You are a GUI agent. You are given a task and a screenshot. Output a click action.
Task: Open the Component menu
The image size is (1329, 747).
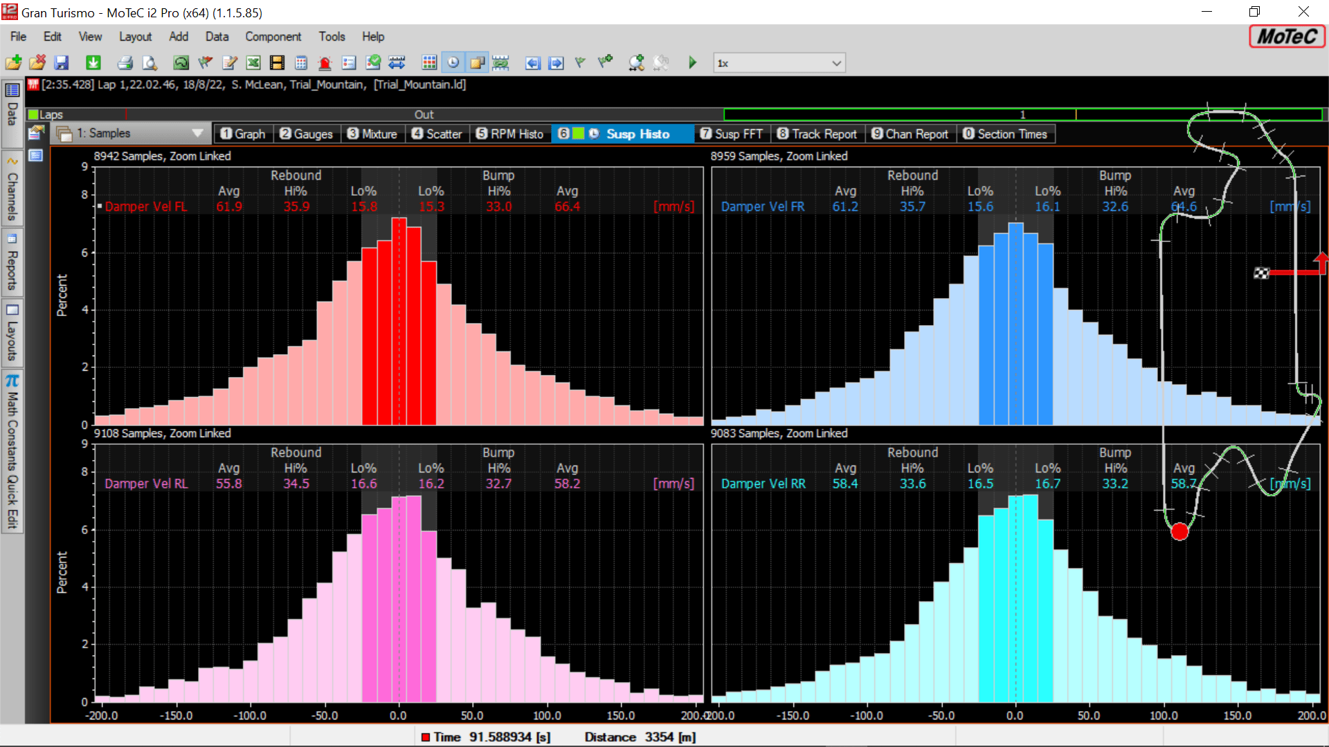click(x=273, y=37)
